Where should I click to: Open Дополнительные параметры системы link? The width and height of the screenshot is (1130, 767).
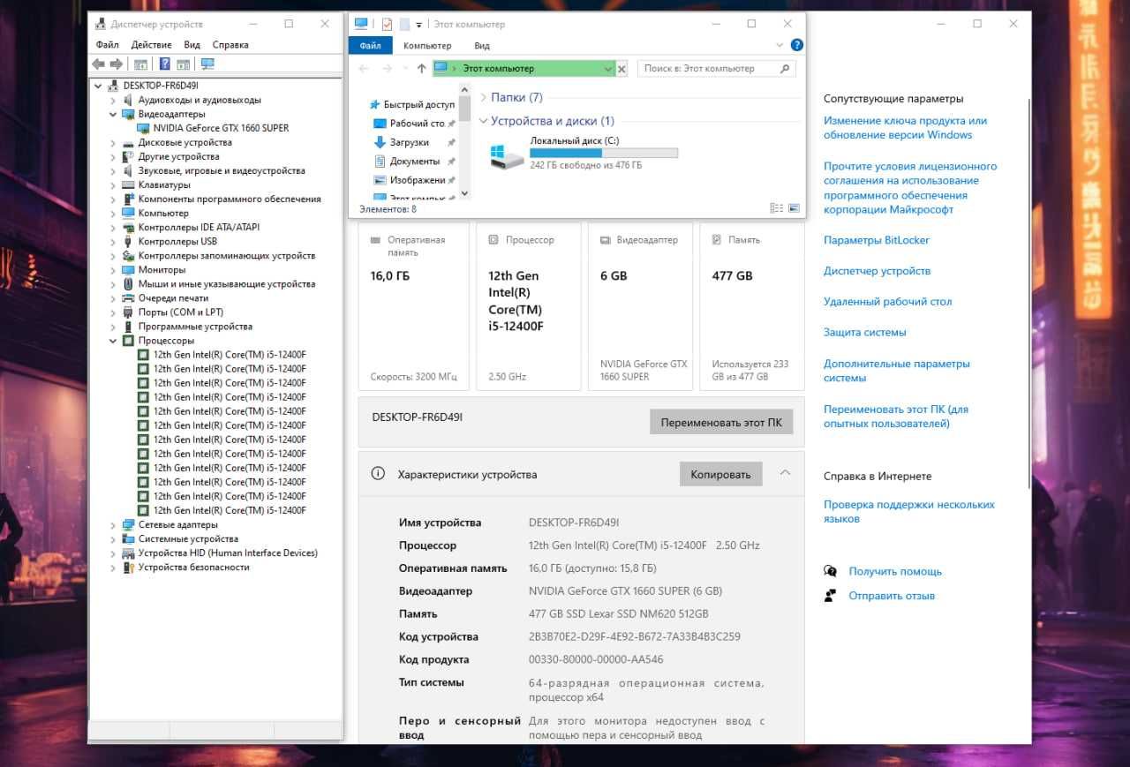(897, 371)
